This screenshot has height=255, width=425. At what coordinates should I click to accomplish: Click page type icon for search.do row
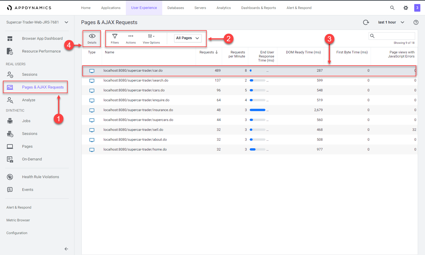[x=92, y=81]
